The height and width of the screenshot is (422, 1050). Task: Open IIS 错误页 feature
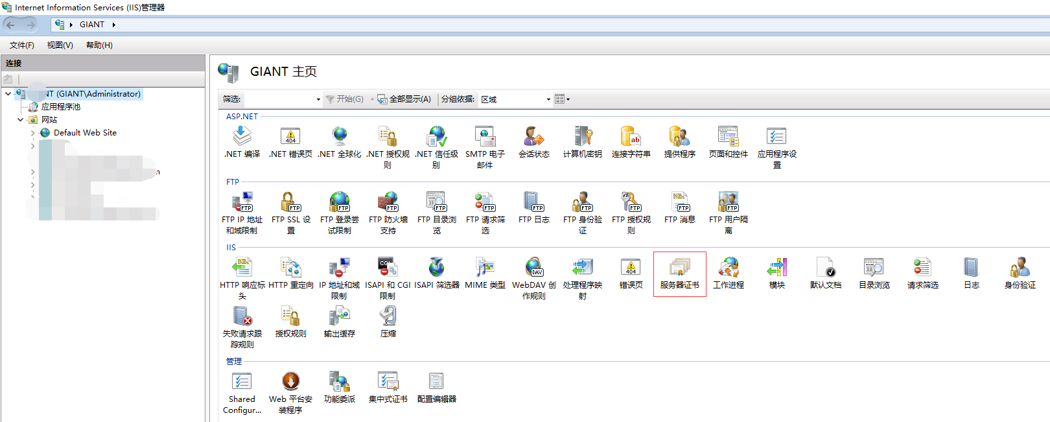631,274
